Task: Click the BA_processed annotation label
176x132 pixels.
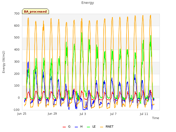Action: pos(35,12)
